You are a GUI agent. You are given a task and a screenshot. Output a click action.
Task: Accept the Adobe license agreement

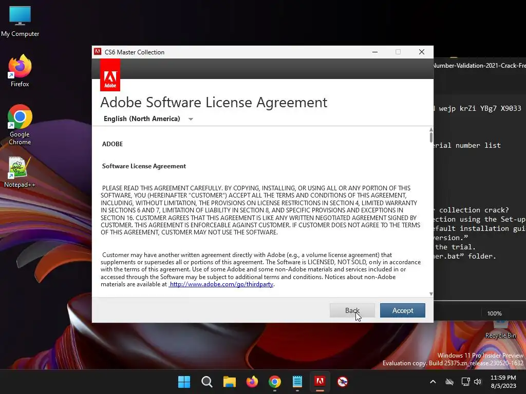(403, 310)
